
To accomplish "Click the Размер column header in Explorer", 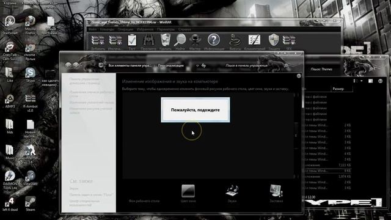I will click(x=342, y=89).
